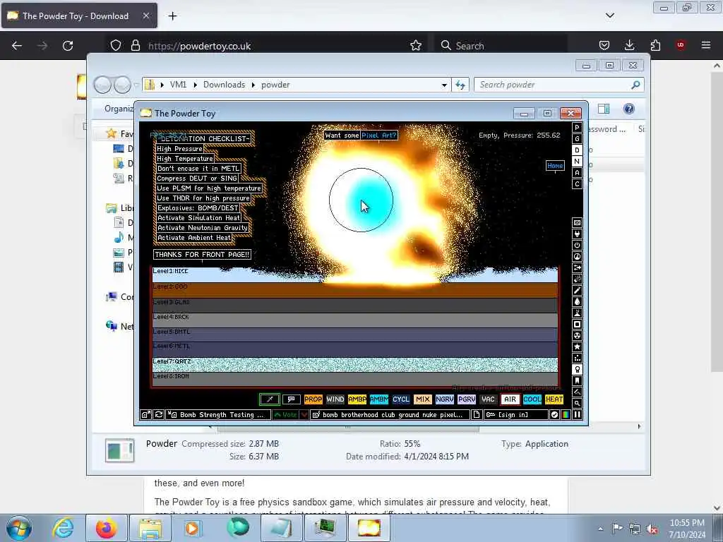Open the Favorites bookmark category

[x=577, y=380]
